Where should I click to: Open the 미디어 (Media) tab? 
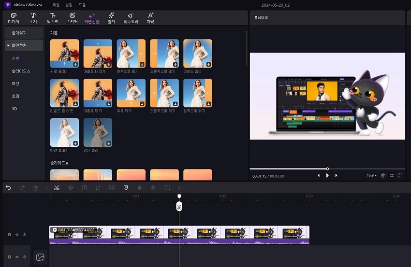tap(14, 18)
